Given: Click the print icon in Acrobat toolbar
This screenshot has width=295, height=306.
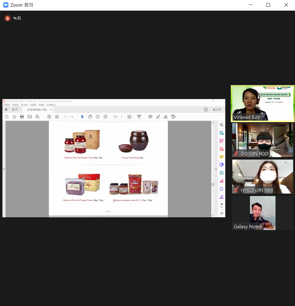Looking at the screenshot, I should pos(22,117).
